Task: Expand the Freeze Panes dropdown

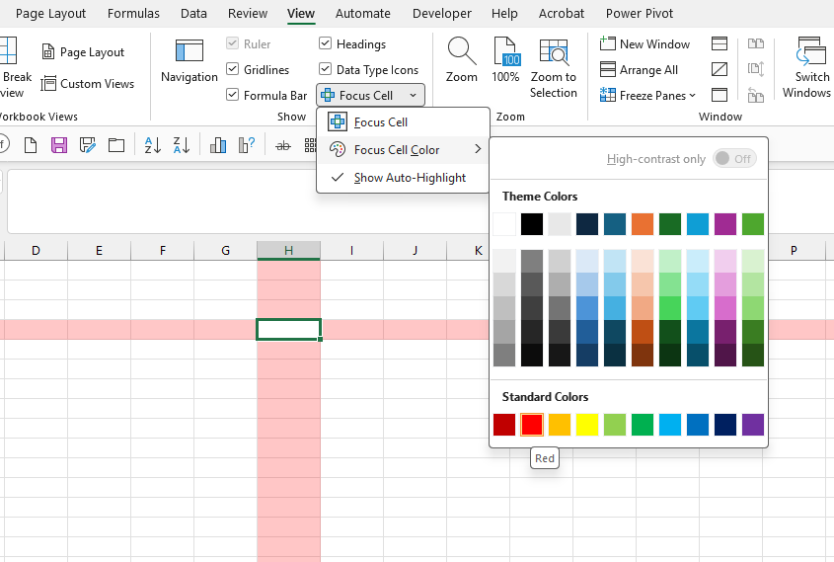Action: 693,96
